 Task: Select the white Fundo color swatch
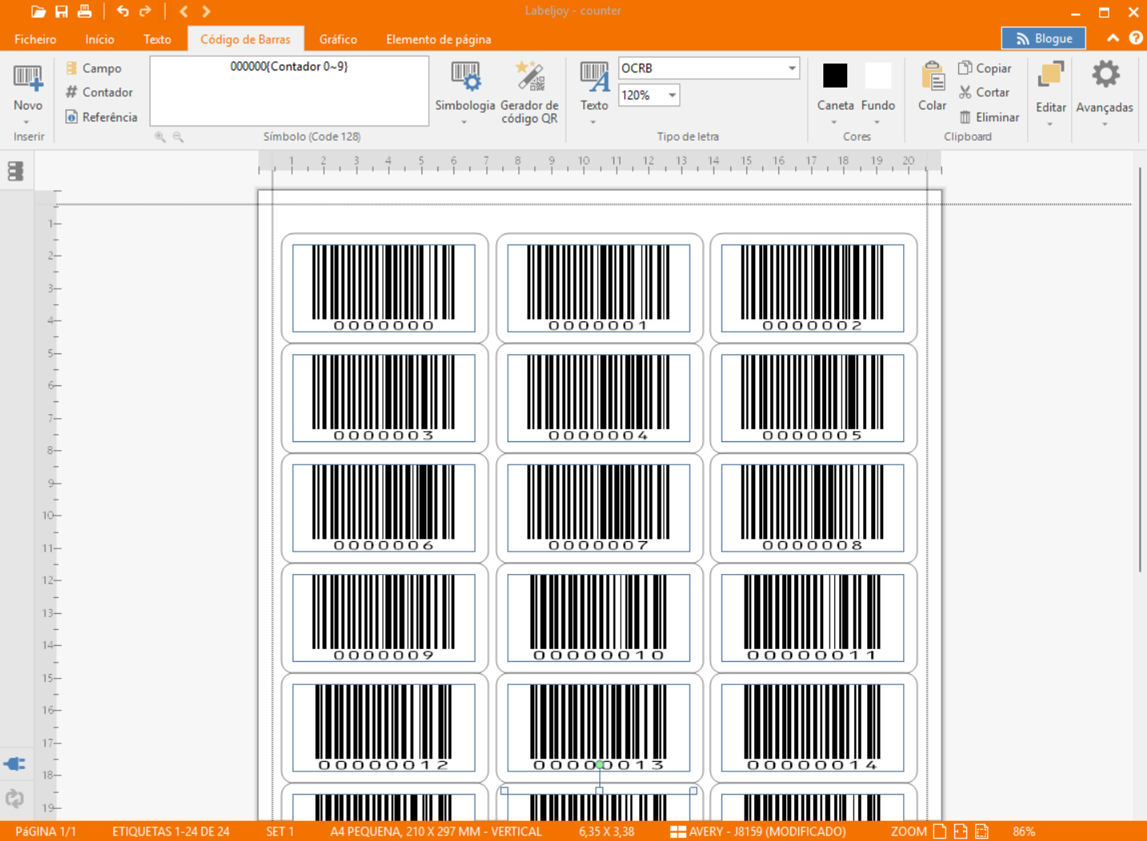tap(877, 76)
